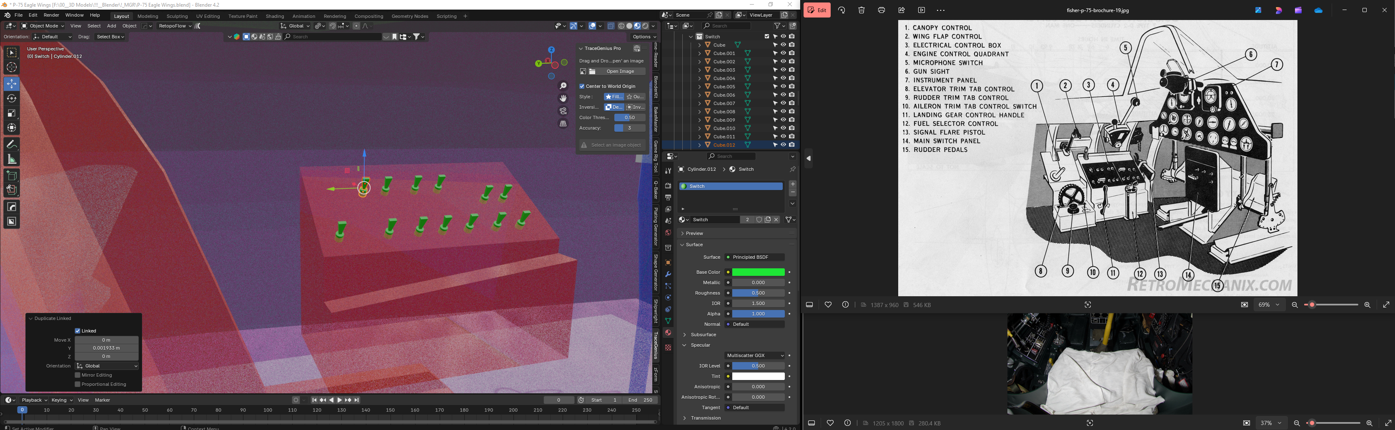The width and height of the screenshot is (1395, 430).
Task: Adjust the Color Threshold 0.50 slider
Action: (630, 117)
